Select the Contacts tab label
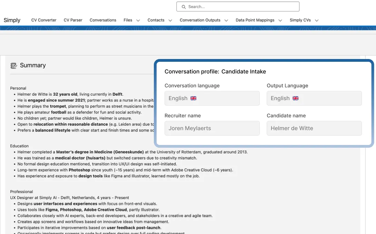Image resolution: width=376 pixels, height=234 pixels. pyautogui.click(x=156, y=20)
